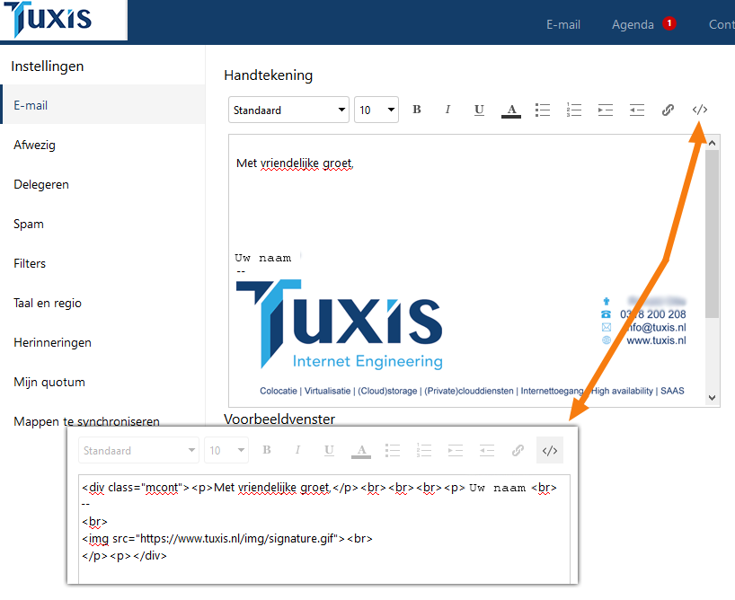The width and height of the screenshot is (735, 600).
Task: Select Afwezig in settings sidebar
Action: click(32, 145)
